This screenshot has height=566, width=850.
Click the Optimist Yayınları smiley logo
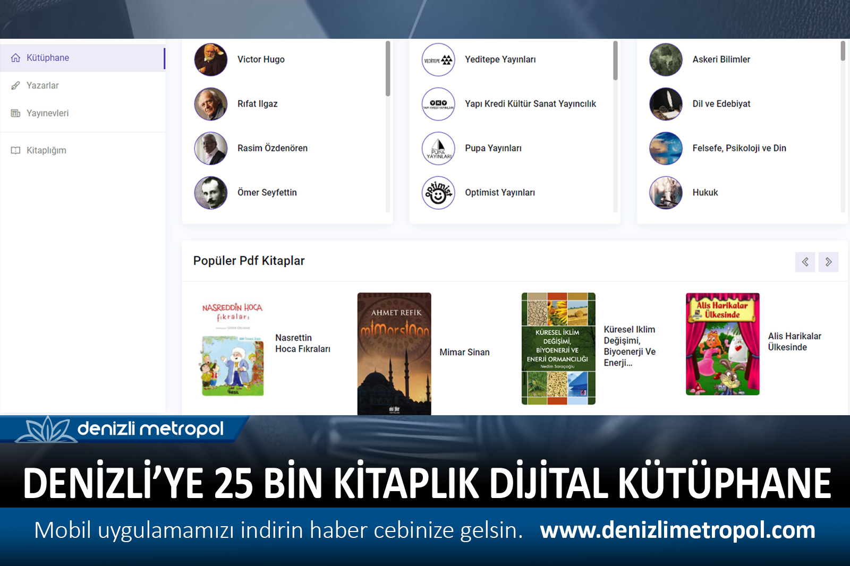438,193
